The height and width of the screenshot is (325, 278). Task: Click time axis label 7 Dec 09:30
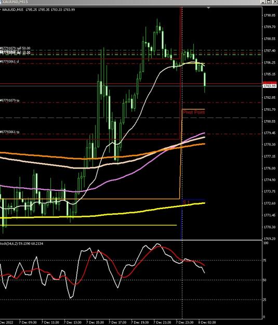pyautogui.click(x=28, y=322)
